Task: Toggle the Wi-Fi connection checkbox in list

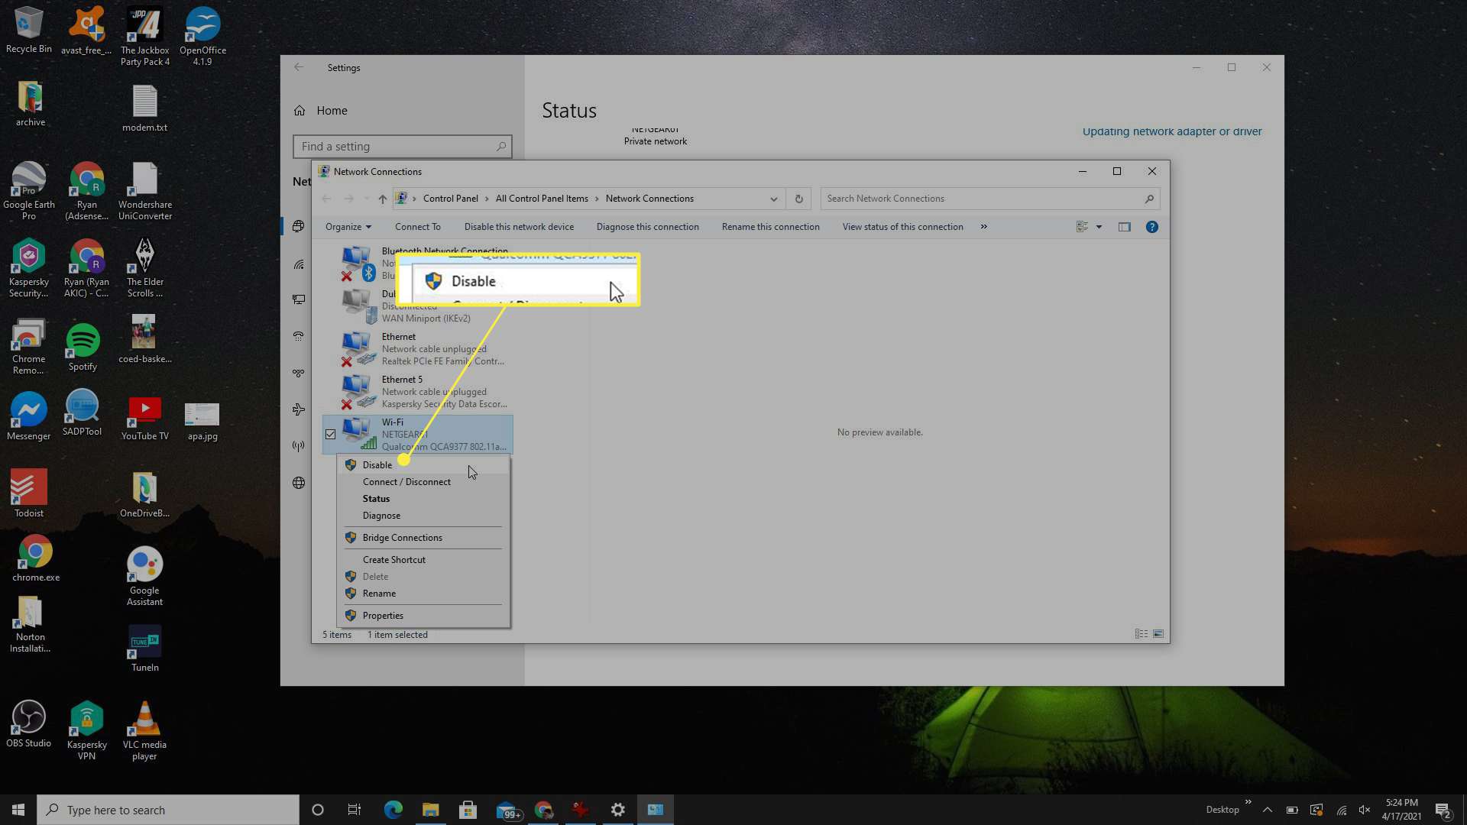Action: (331, 433)
